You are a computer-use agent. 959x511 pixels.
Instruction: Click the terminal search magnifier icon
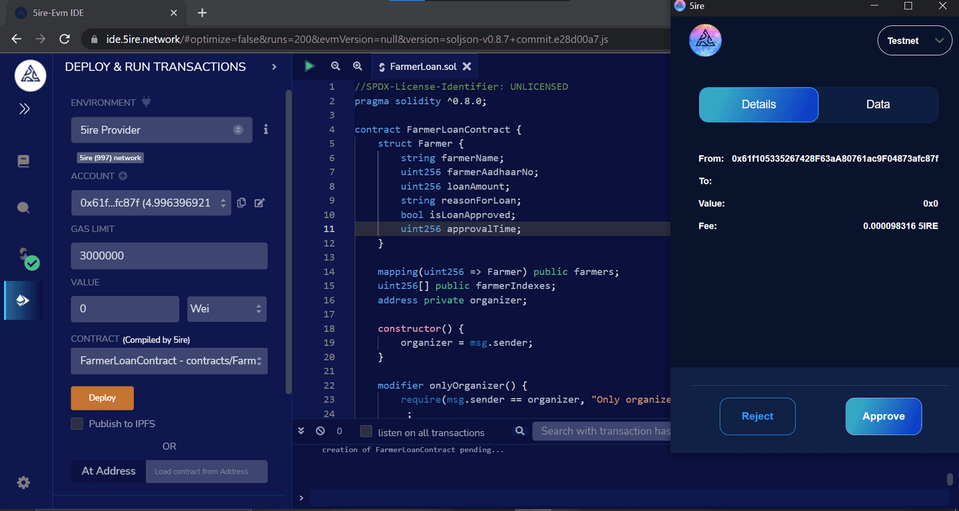pyautogui.click(x=521, y=431)
